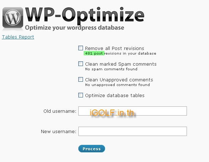
Task: Click the 'Old username:' field label
Action: click(60, 111)
